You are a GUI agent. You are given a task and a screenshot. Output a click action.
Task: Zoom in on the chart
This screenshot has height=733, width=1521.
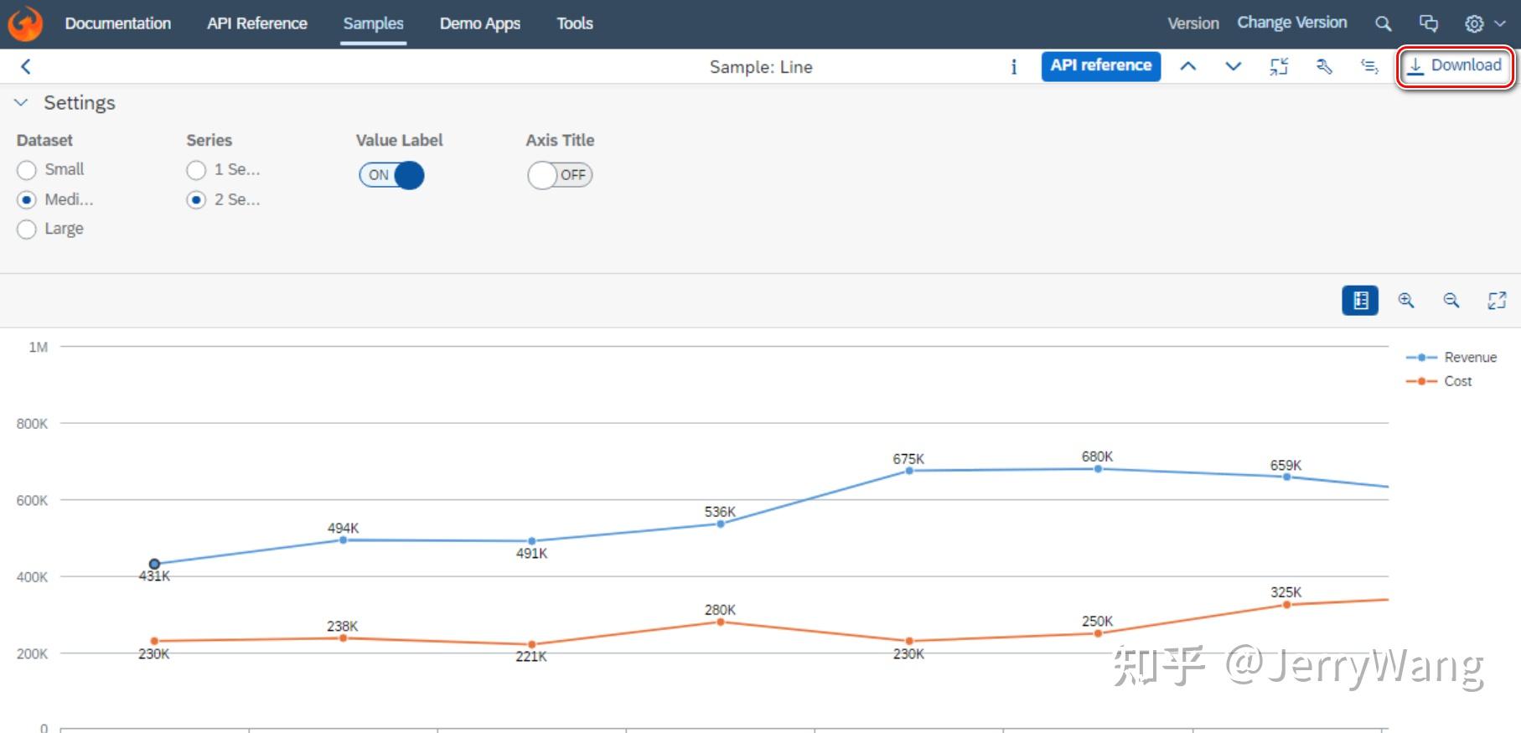pos(1406,300)
